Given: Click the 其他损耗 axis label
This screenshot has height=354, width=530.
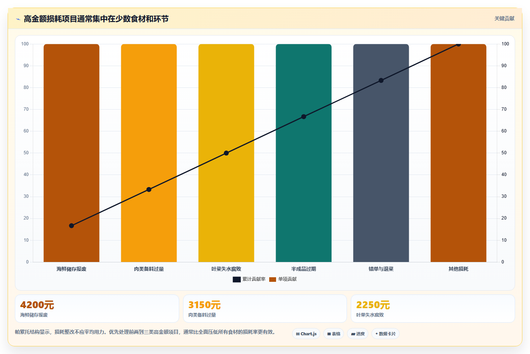Looking at the screenshot, I should click(458, 269).
